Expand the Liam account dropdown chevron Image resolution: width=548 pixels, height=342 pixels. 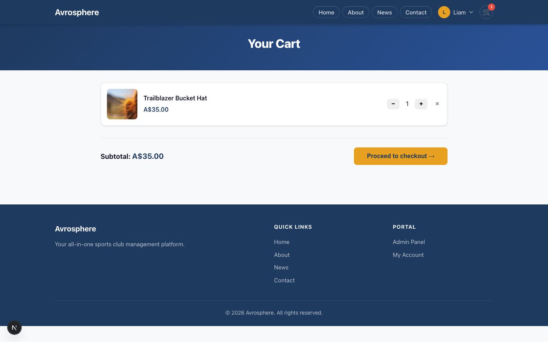click(x=471, y=13)
